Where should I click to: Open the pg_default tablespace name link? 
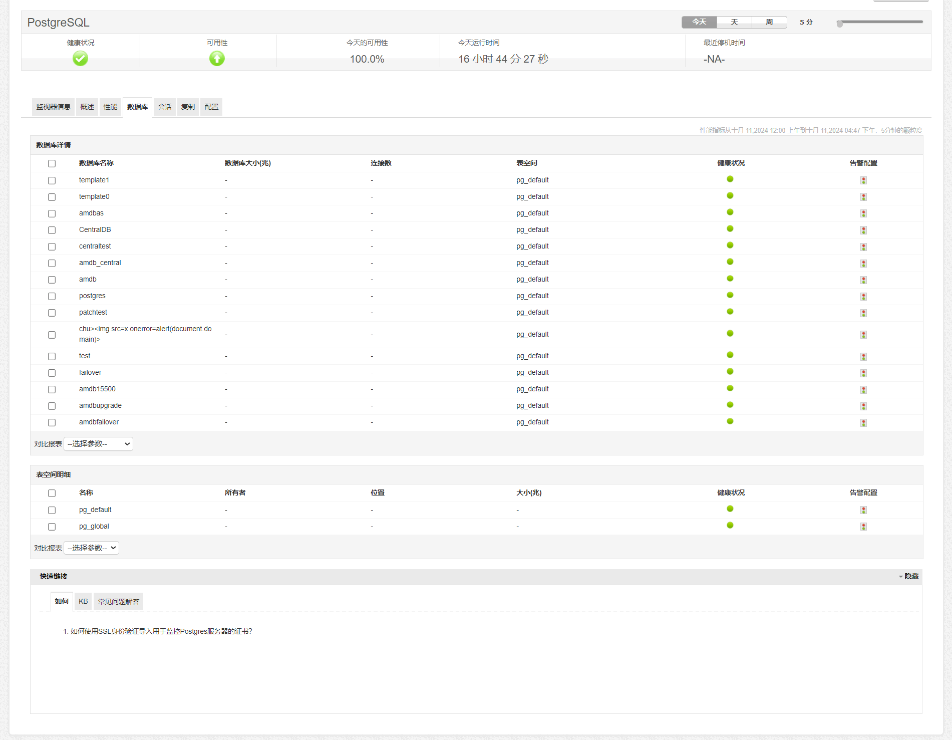click(95, 510)
